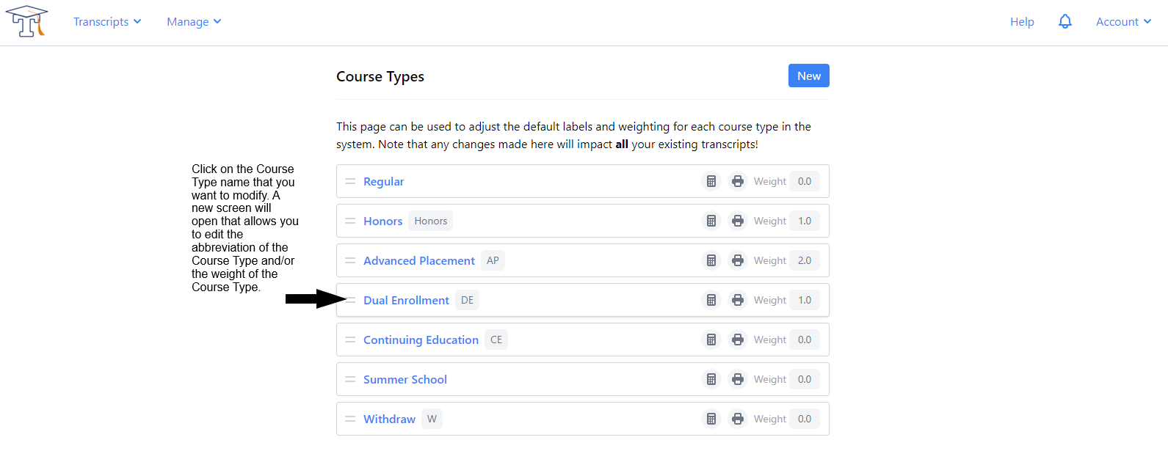Screen dimensions: 1168x462
Task: Open the Dual Enrollment course type
Action: [406, 300]
